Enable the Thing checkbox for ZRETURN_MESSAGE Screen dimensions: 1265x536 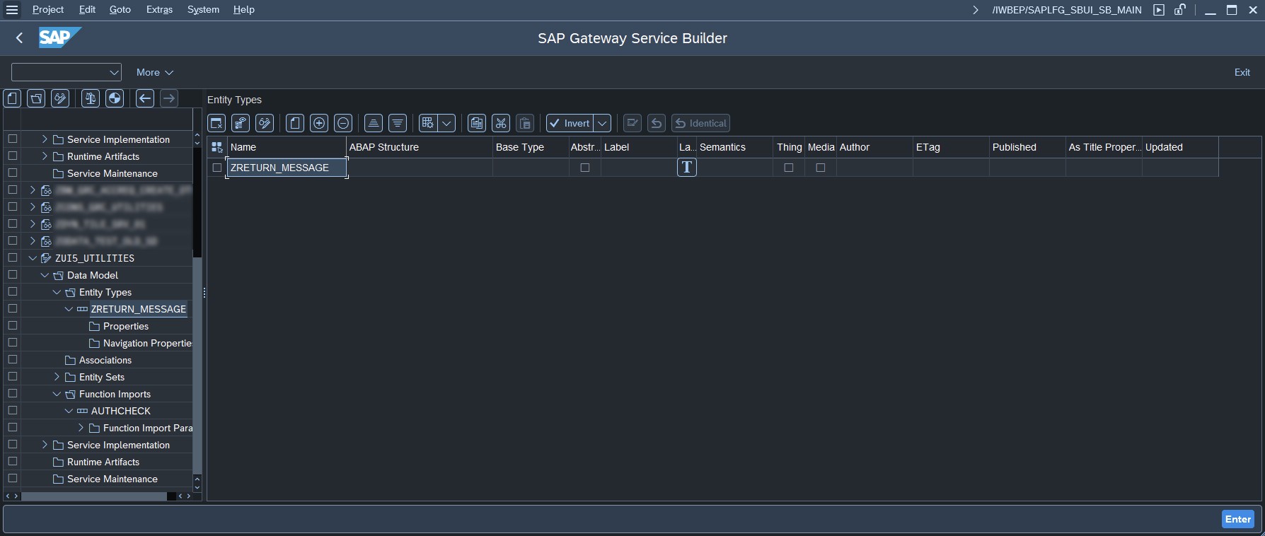(x=789, y=168)
